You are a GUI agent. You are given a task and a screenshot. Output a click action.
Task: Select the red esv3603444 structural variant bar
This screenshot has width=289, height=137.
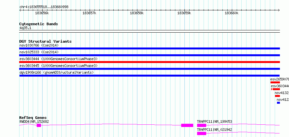[149, 62]
